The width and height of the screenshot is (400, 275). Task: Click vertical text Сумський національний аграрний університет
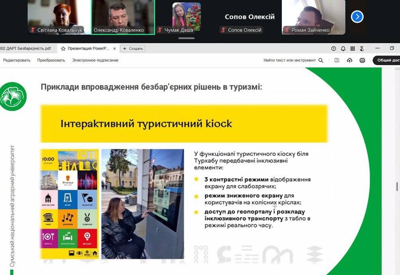click(x=12, y=206)
